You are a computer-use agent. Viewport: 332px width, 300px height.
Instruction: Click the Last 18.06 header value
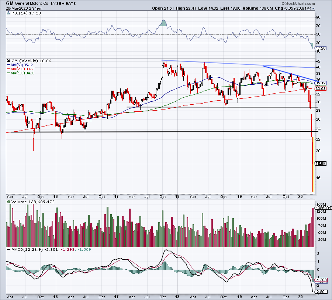click(230, 8)
